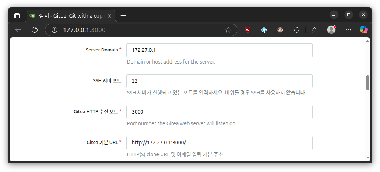Click the vertical scrollbar thumb
This screenshot has height=172, width=380.
point(367,82)
